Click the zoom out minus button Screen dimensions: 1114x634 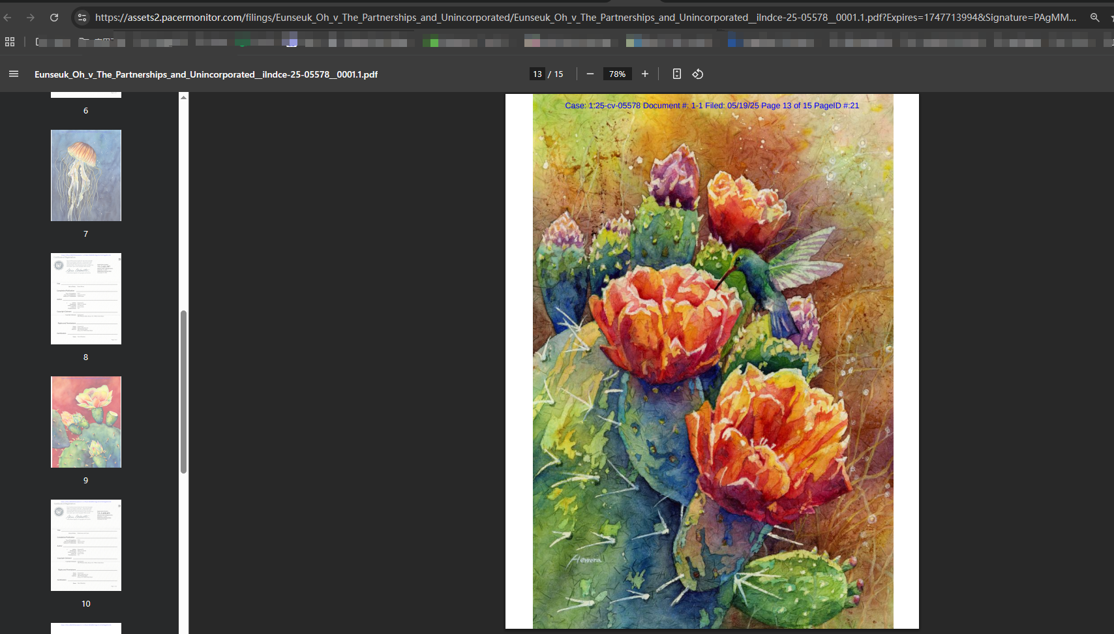coord(590,74)
